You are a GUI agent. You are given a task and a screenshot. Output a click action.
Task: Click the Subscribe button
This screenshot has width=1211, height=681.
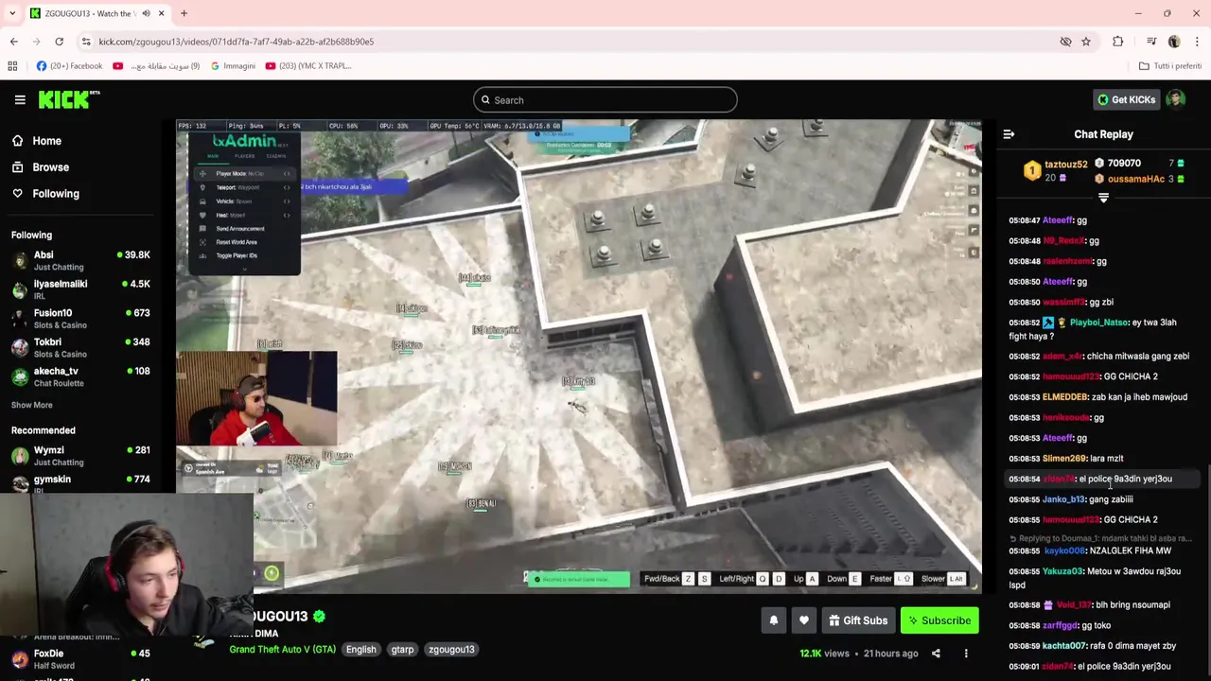(x=939, y=620)
